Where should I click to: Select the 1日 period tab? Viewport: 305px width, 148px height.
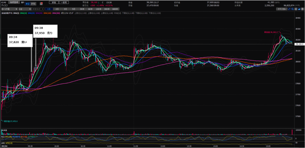coord(49,9)
